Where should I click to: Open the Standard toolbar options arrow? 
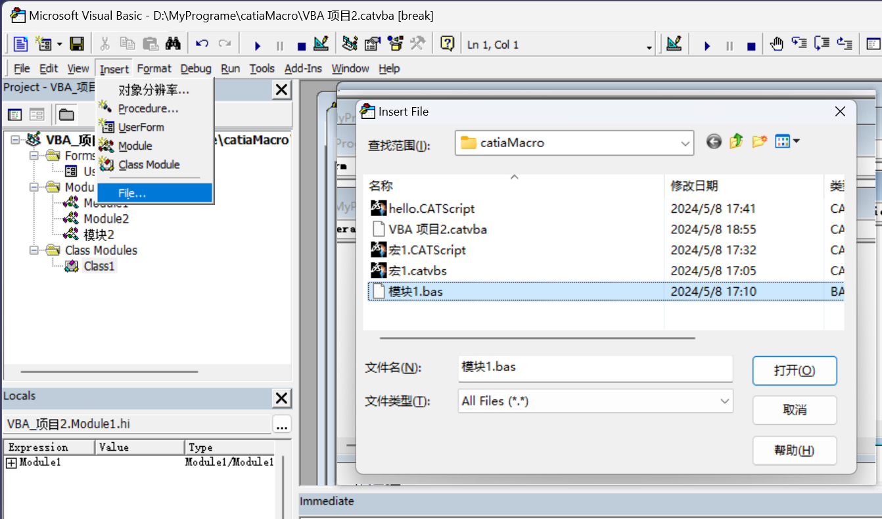(649, 47)
